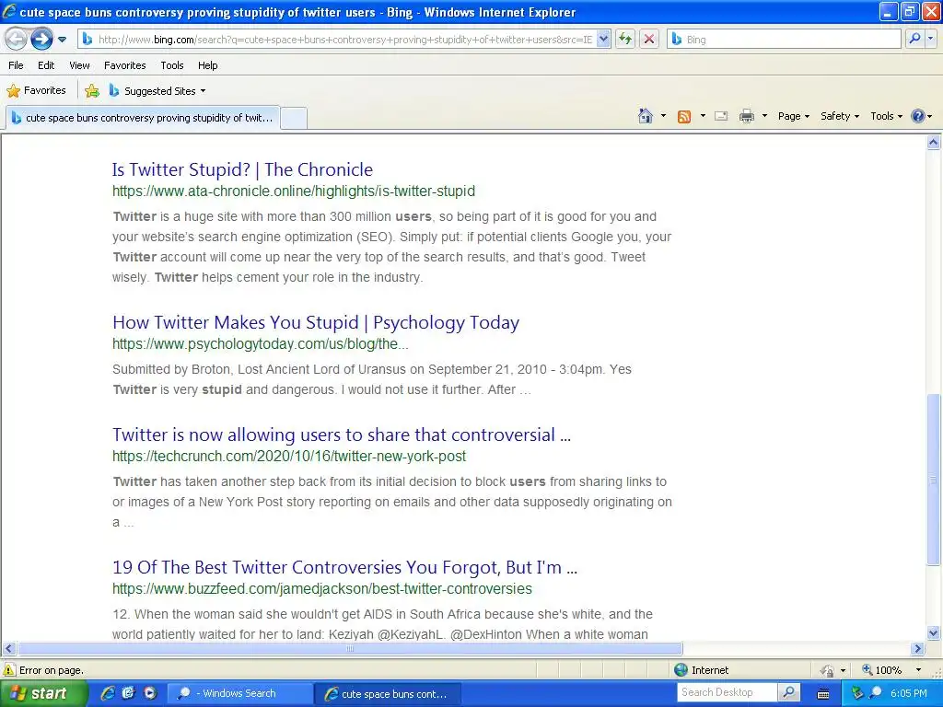Open '19 Of The Best Twitter Controversies' result
Image resolution: width=943 pixels, height=707 pixels.
coord(344,567)
